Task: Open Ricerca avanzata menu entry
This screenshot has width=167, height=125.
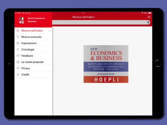Action: pyautogui.click(x=33, y=37)
